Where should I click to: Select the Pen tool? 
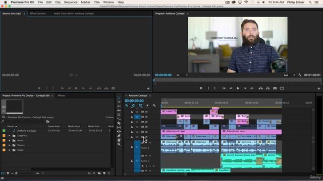(119, 136)
